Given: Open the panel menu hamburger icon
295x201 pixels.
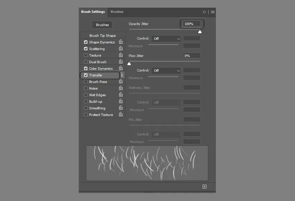Looking at the screenshot, I should tap(213, 12).
